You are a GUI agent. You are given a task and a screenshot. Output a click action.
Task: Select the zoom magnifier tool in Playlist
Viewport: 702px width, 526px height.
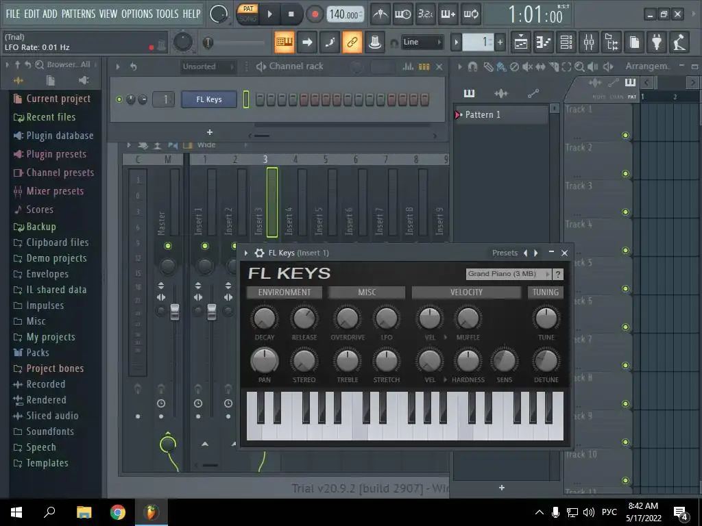579,67
